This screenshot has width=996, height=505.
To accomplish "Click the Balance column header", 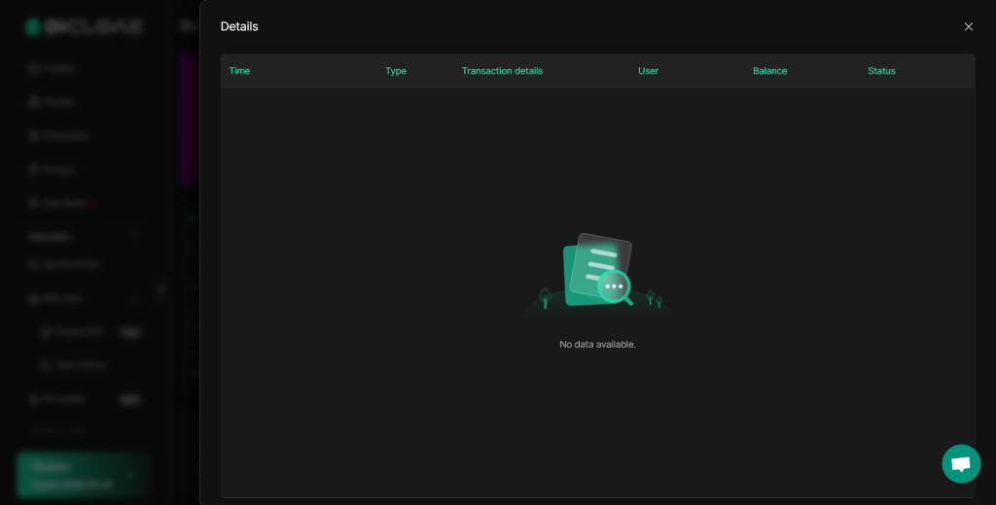I will 769,71.
